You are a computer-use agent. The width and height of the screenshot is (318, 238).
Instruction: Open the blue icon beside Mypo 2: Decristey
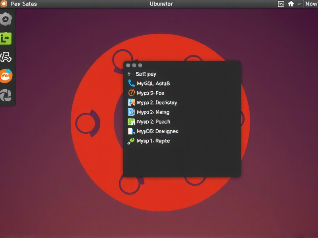130,102
